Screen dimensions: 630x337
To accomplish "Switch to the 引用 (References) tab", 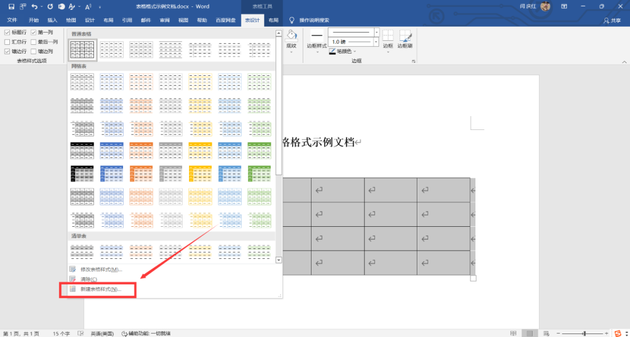I will (127, 20).
